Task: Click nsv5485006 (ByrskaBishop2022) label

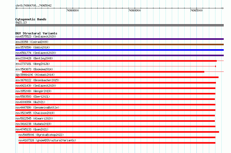Action: (x=41, y=135)
